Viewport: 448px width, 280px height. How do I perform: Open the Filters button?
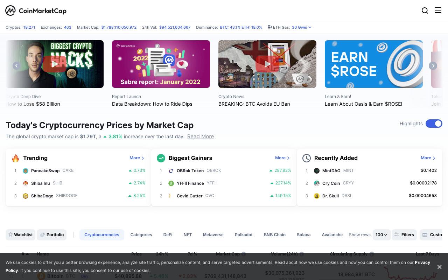404,235
